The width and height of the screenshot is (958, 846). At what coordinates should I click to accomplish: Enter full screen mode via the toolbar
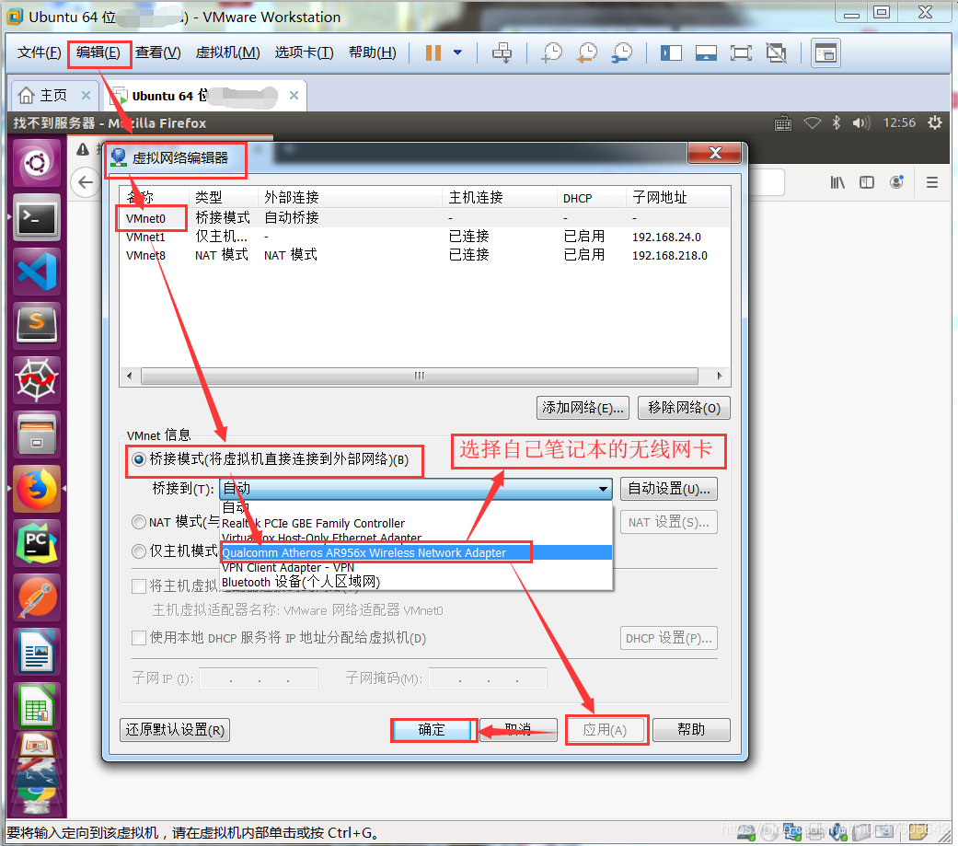point(741,53)
